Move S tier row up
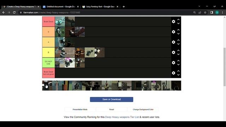The height and width of the screenshot is (127, 226). click(178, 30)
